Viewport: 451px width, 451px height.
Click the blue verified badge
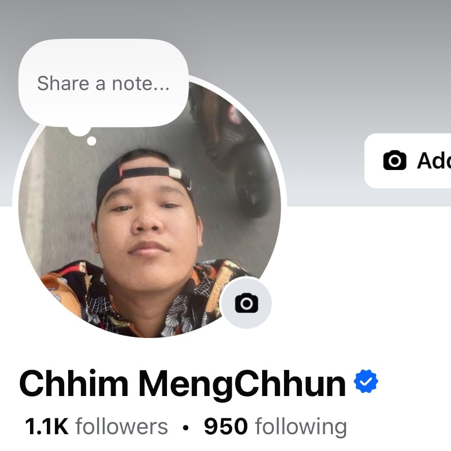pos(366,382)
